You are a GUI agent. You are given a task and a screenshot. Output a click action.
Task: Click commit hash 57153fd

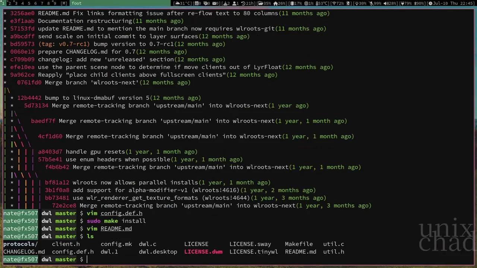(22, 29)
